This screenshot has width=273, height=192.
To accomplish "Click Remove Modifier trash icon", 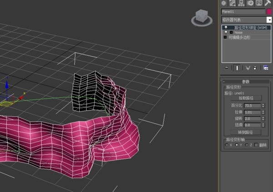I will coord(255,68).
